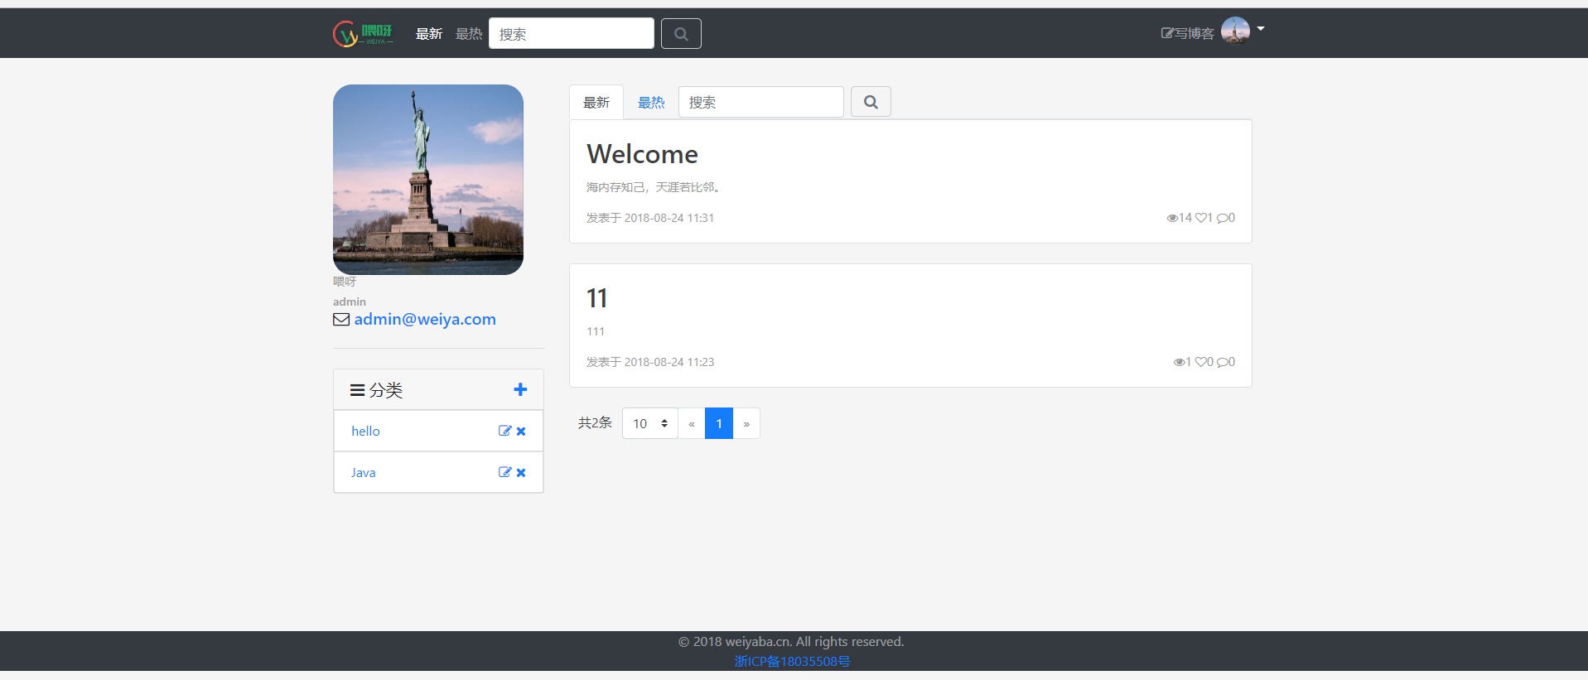
Task: Click the 发表于 2018-08-24 11:23 date text
Action: point(650,362)
